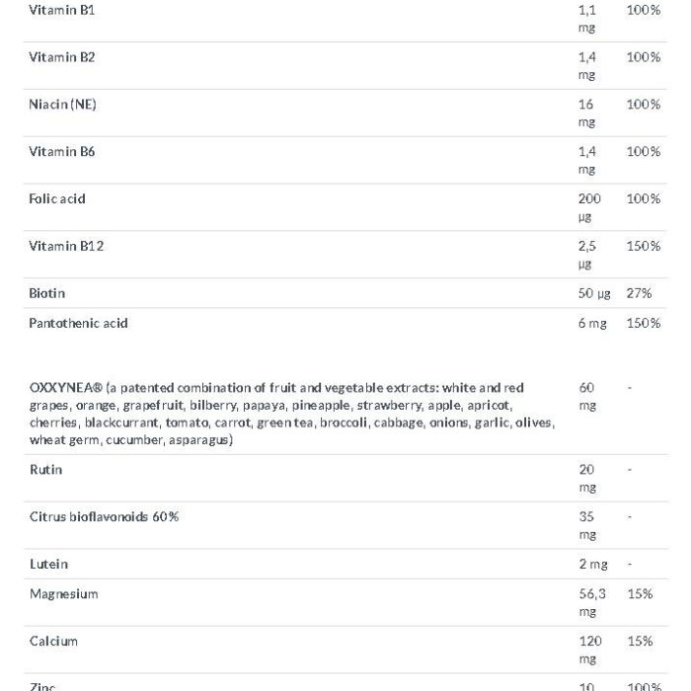Select the Vitamin B6 row text
Screen dimensions: 691x691
click(x=61, y=152)
